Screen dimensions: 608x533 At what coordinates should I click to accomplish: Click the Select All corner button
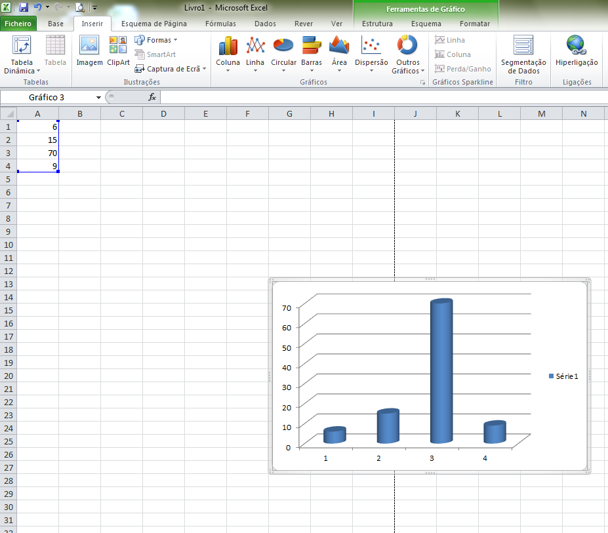(x=8, y=113)
